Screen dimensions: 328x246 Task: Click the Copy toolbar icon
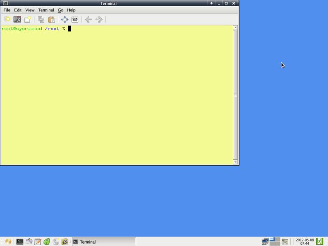pos(41,19)
